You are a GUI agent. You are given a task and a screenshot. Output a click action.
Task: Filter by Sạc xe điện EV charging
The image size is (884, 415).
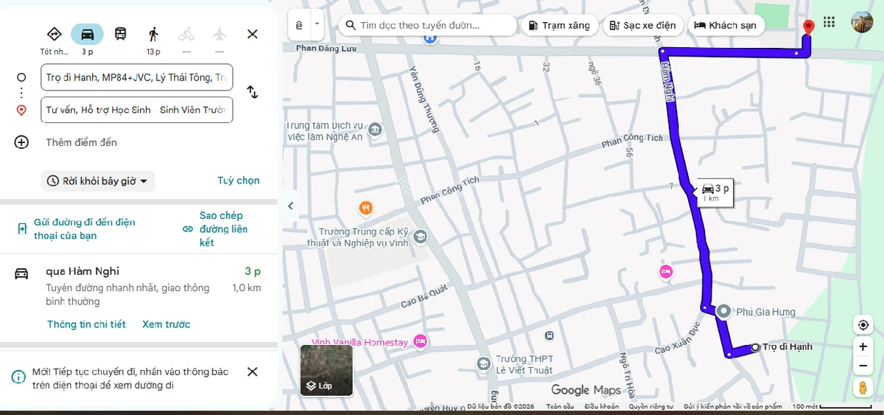[642, 25]
